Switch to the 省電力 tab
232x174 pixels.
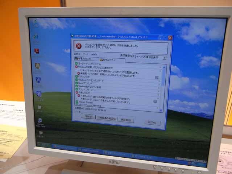(x=87, y=59)
